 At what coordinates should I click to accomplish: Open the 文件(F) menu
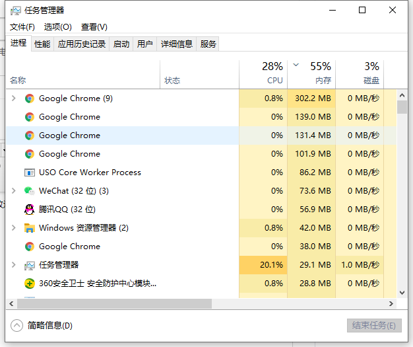(22, 27)
